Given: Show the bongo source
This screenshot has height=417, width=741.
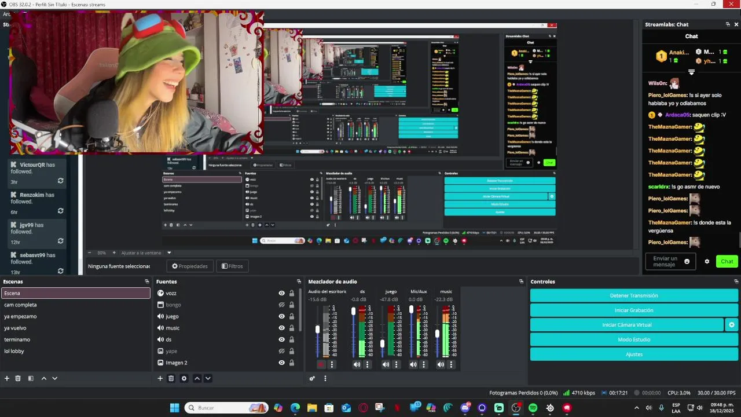Looking at the screenshot, I should point(281,305).
